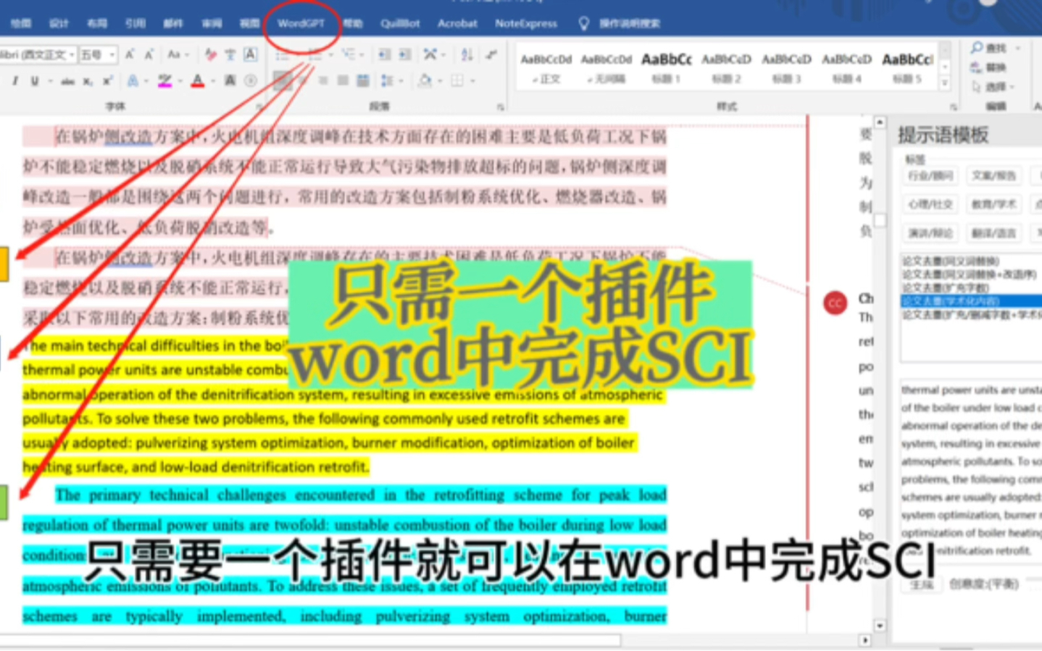This screenshot has width=1042, height=651.
Task: Click the red font color swatch
Action: tap(198, 81)
